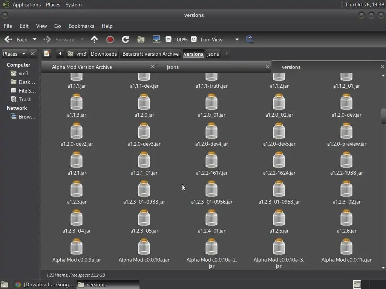Select the a1.2.0-dev2.jar file icon
Screen dimensions: 386x289
click(x=77, y=131)
